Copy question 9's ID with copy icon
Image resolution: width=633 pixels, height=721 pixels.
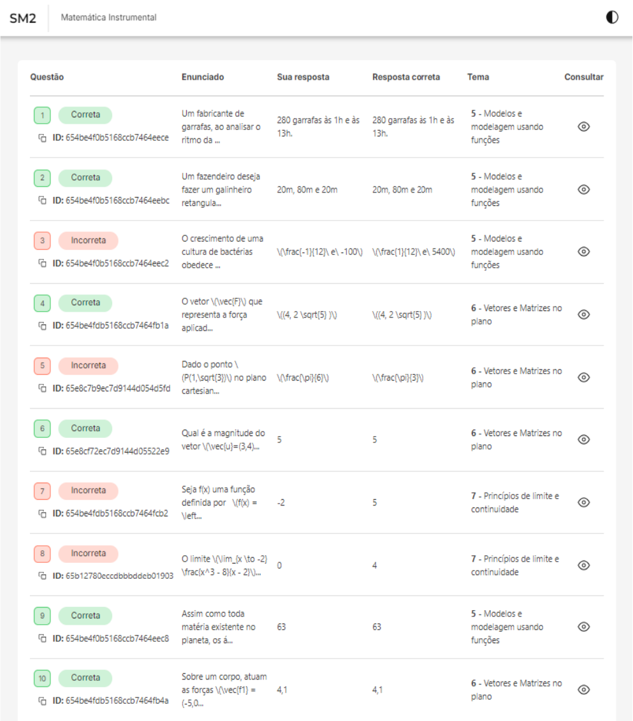pyautogui.click(x=43, y=639)
